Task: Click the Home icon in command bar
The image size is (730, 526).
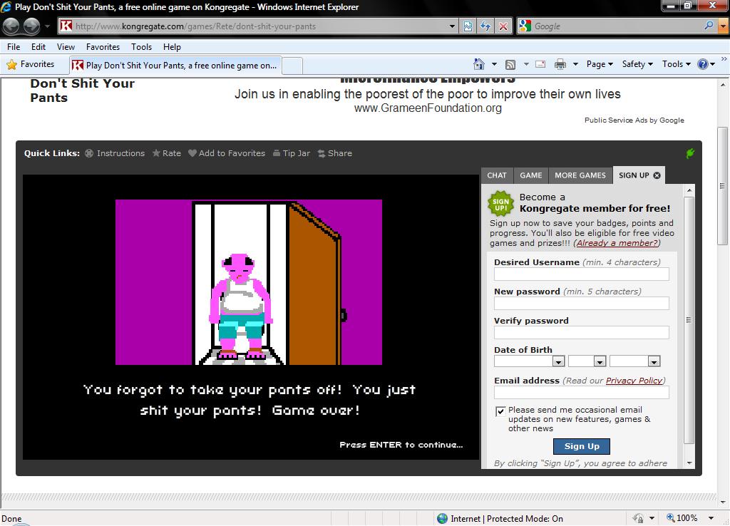Action: [479, 64]
